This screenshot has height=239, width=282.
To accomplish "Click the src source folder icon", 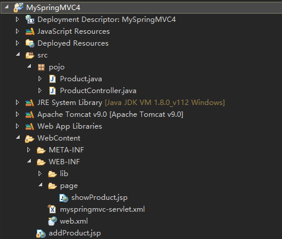I will (x=30, y=55).
